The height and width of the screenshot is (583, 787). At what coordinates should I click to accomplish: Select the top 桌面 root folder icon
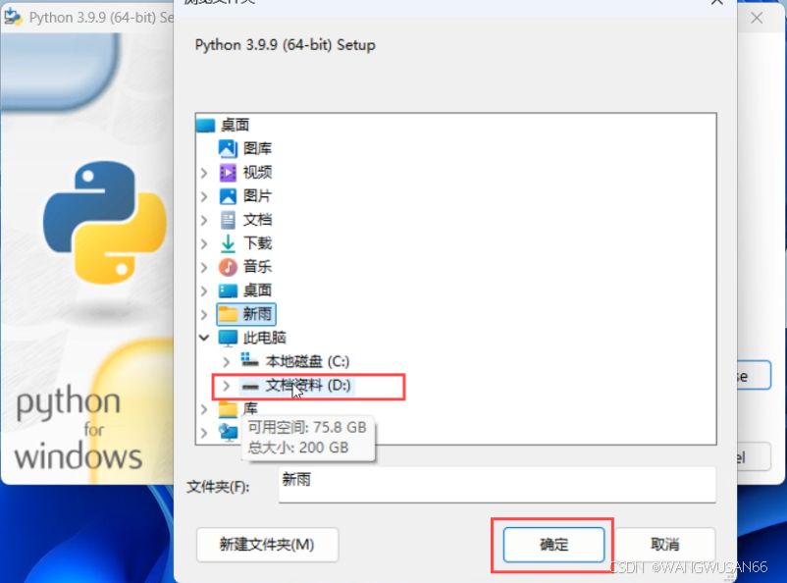(205, 125)
